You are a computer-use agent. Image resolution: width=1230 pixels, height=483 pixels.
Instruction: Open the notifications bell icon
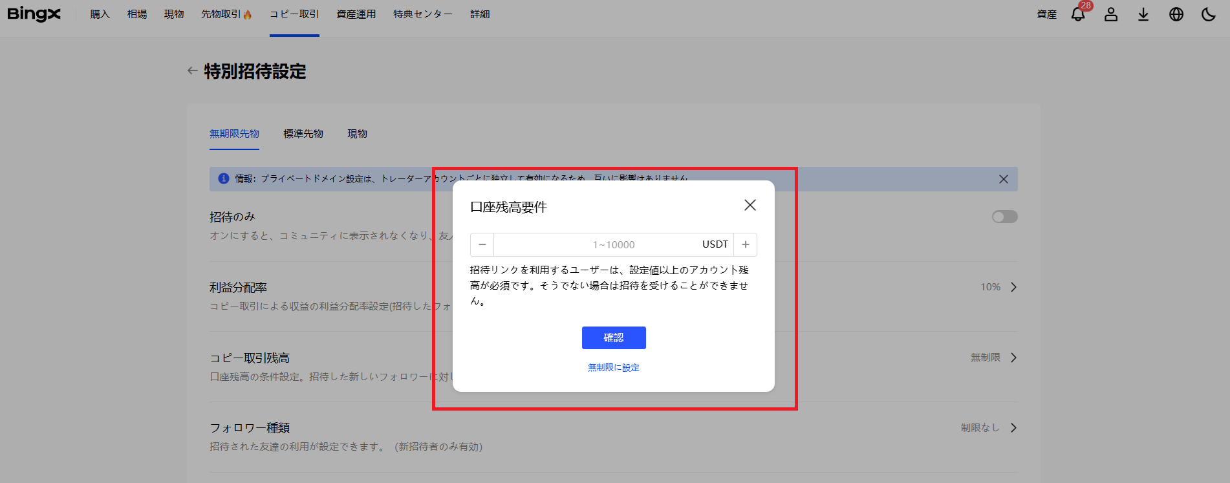pos(1078,14)
